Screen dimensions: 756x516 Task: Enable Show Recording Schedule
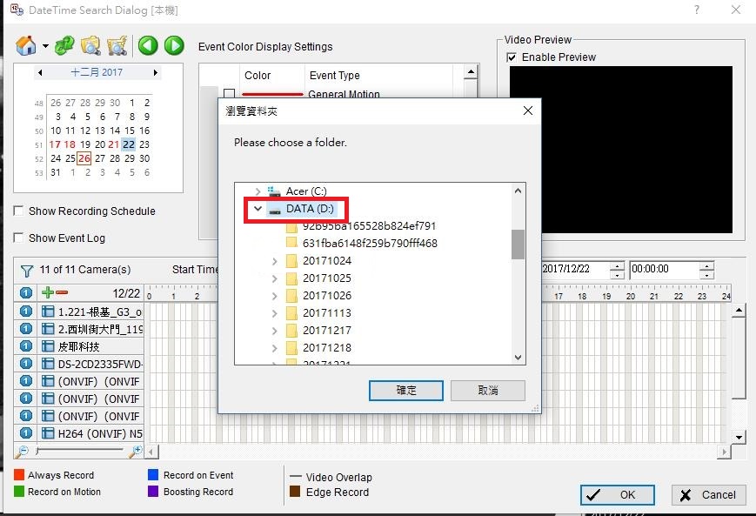tap(16, 211)
